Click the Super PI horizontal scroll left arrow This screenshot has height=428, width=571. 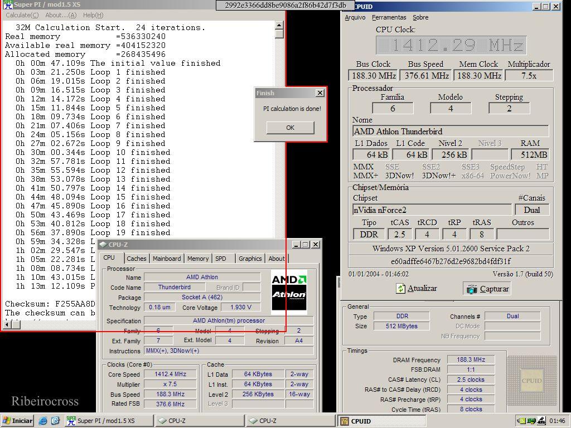(x=7, y=324)
